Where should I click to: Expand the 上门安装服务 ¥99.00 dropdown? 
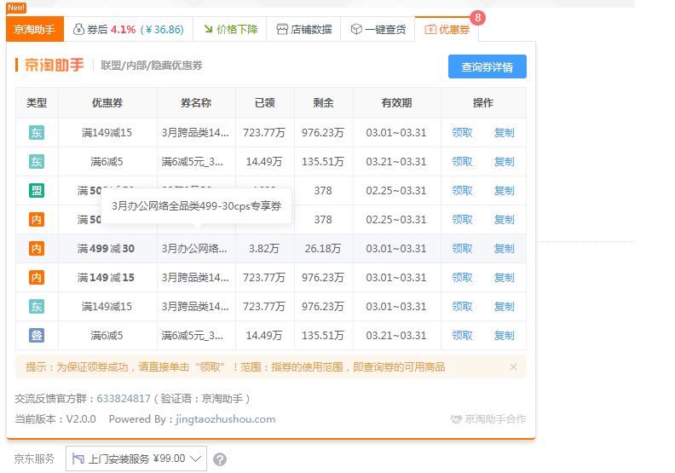click(x=136, y=459)
